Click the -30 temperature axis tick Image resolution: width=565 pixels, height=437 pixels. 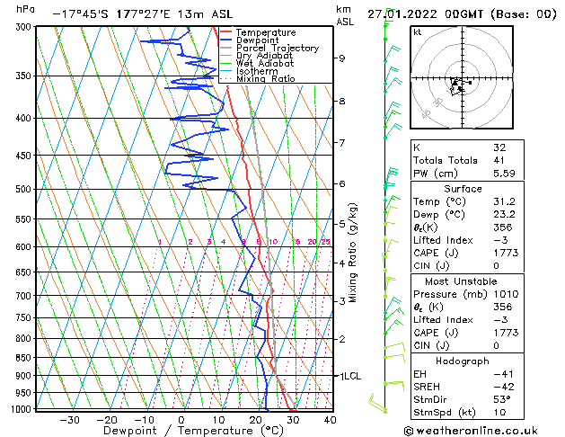[69, 420]
